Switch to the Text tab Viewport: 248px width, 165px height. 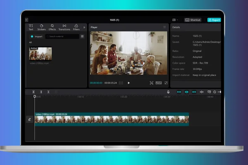31,27
